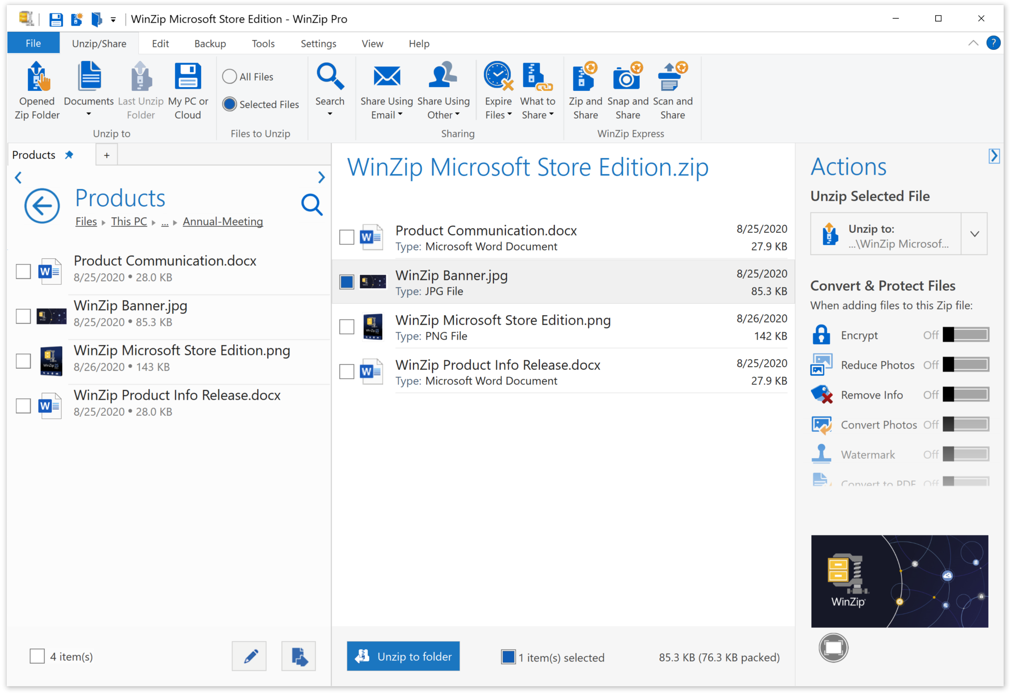This screenshot has width=1014, height=696.
Task: Click the pencil edit icon at bottom left
Action: point(249,656)
